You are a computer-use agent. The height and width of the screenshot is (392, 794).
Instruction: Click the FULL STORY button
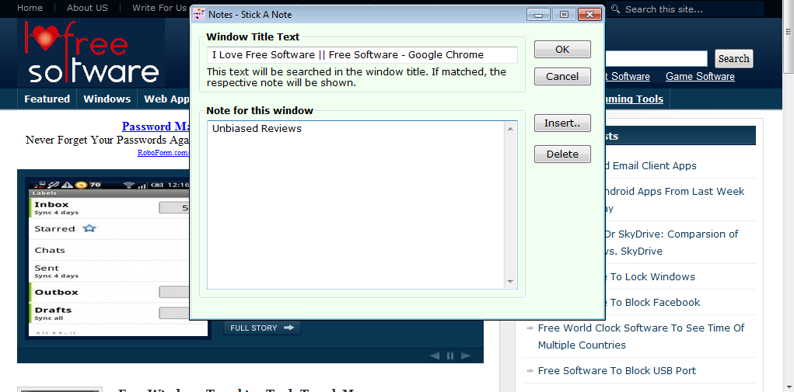tap(262, 328)
